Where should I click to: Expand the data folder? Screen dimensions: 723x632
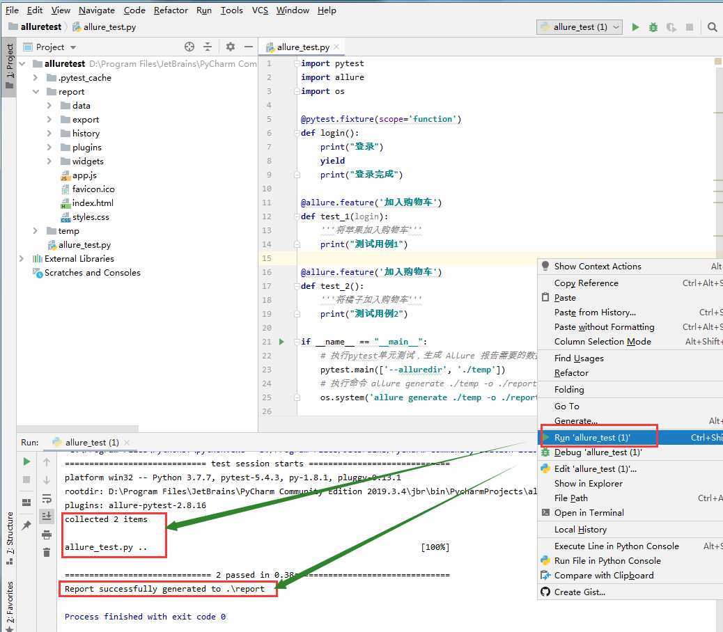pos(49,106)
